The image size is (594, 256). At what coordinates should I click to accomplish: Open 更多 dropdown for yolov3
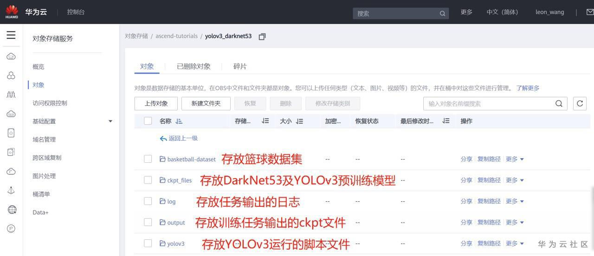515,243
